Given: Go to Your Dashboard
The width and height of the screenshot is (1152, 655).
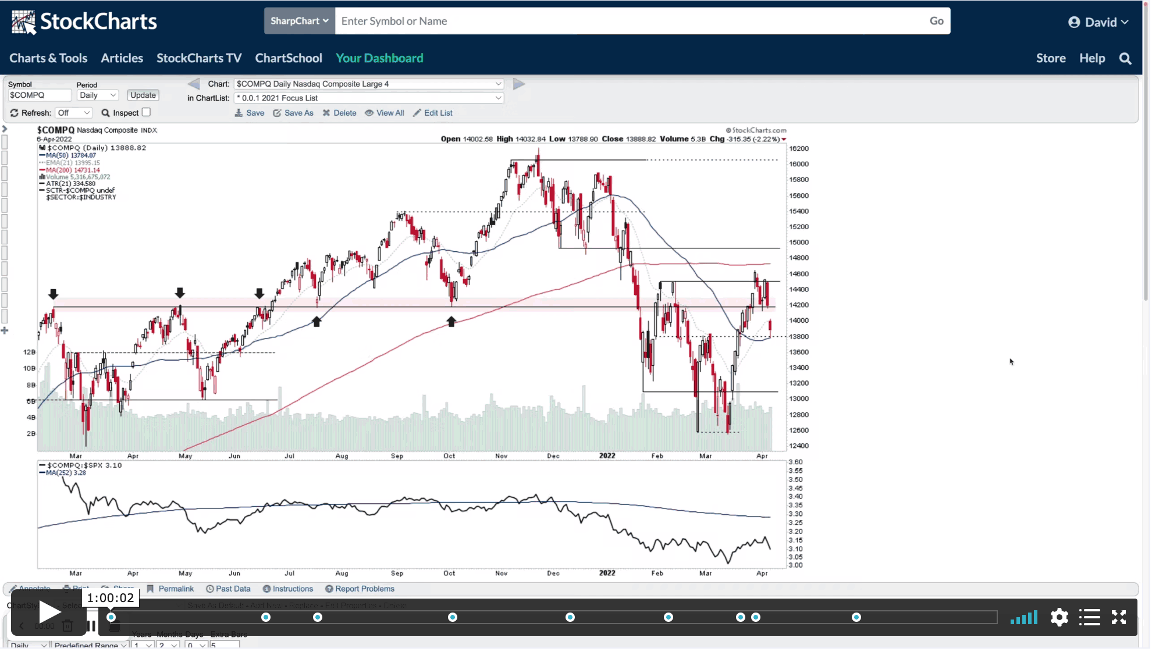Looking at the screenshot, I should [x=380, y=58].
